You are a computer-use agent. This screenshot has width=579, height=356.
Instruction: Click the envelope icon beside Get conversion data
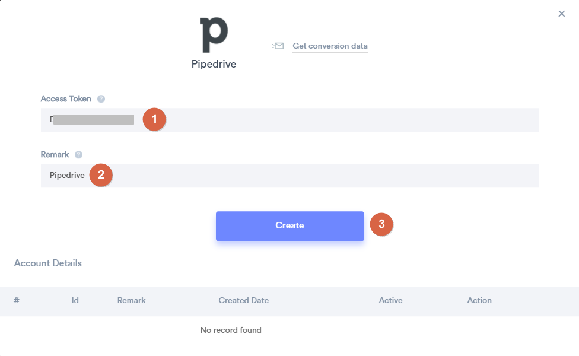click(x=278, y=46)
